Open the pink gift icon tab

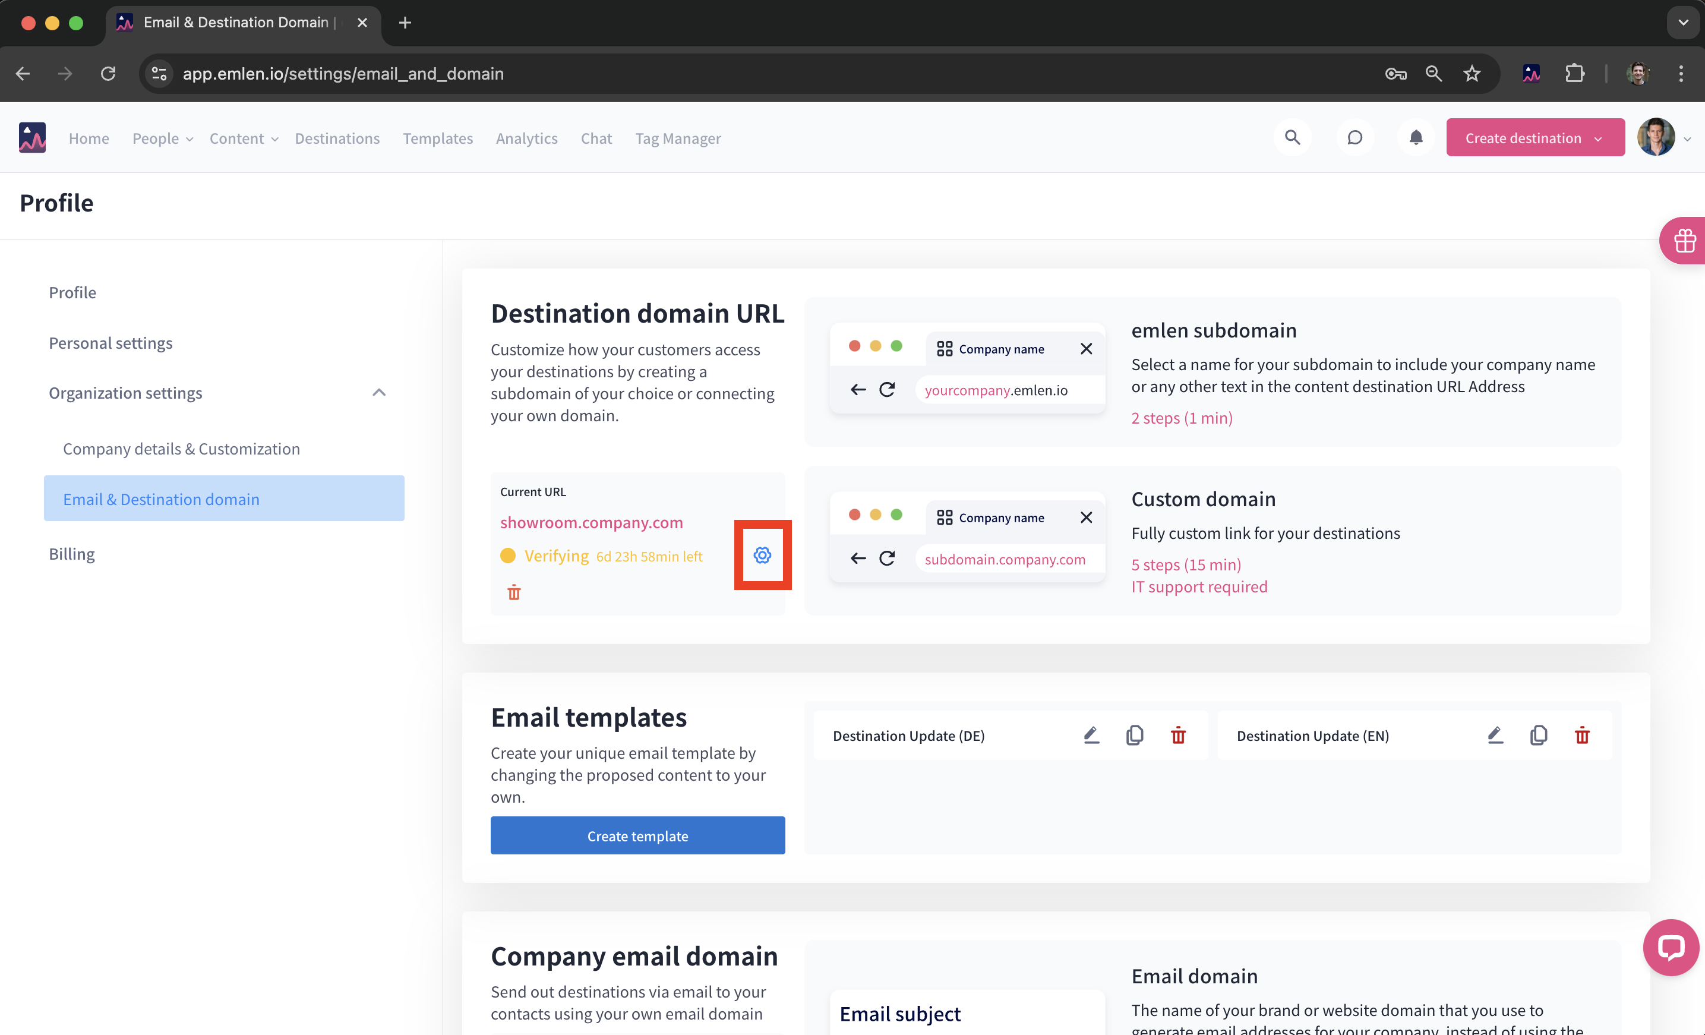pyautogui.click(x=1684, y=241)
